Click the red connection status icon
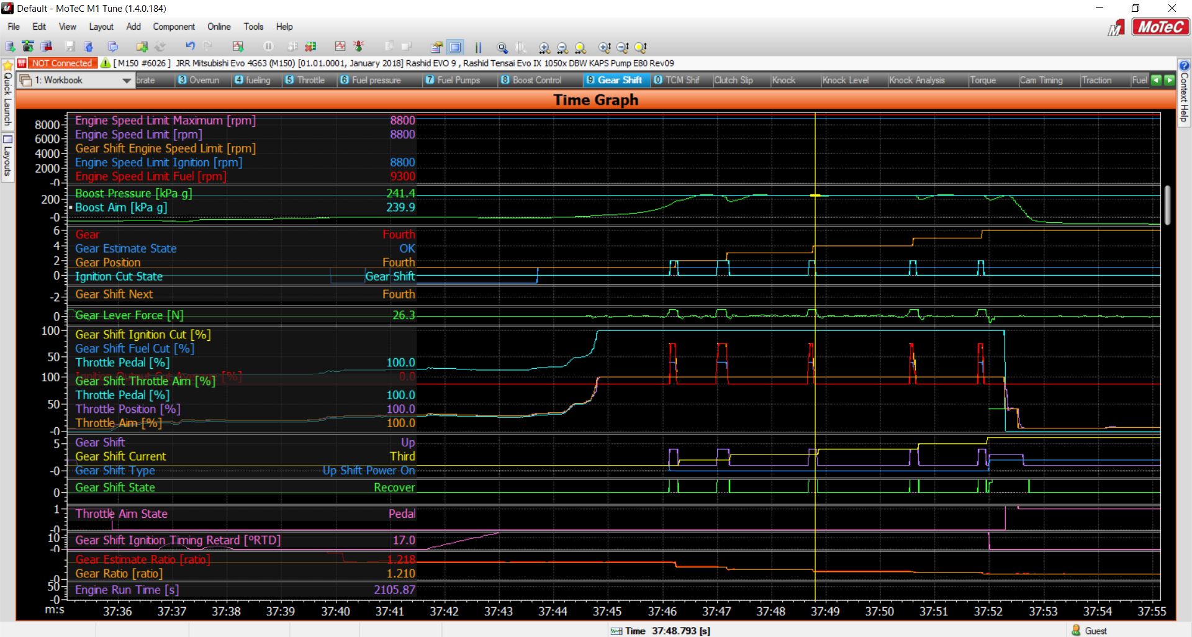This screenshot has height=637, width=1192. point(22,63)
